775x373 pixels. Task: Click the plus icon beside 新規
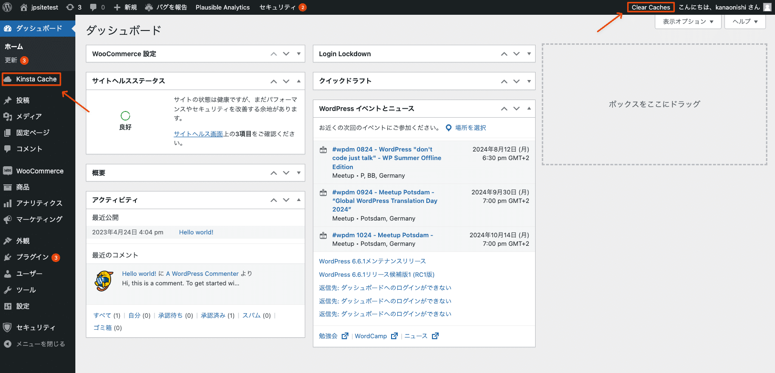pos(117,7)
